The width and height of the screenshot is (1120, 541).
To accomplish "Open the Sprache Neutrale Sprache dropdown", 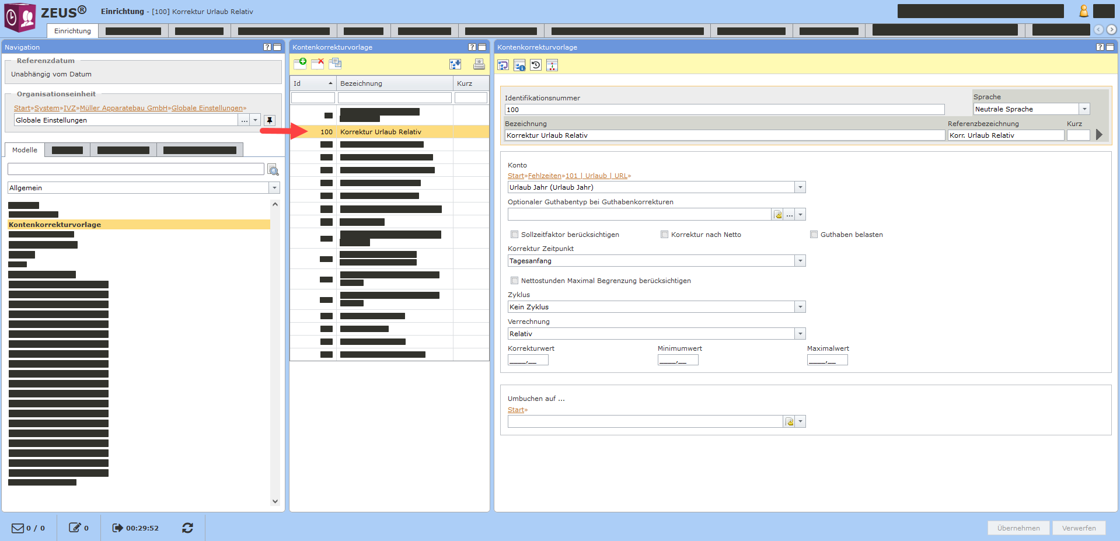I will click(1084, 109).
